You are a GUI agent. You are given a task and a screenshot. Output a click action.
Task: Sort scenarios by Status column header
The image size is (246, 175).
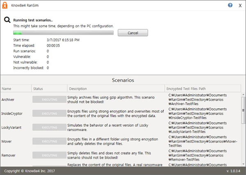point(50,89)
